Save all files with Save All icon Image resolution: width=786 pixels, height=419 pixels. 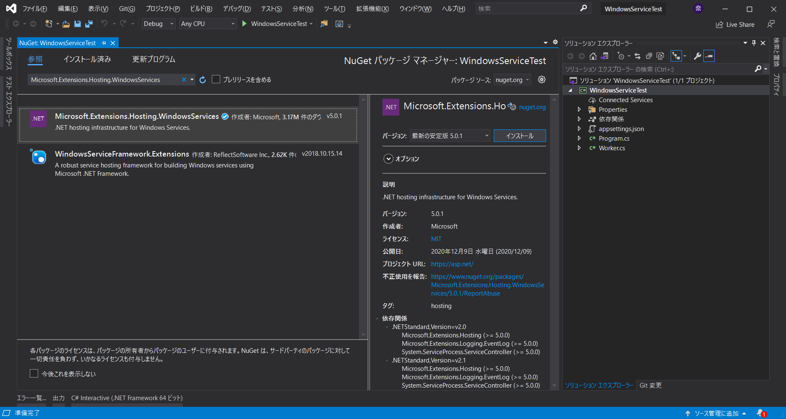(x=88, y=24)
